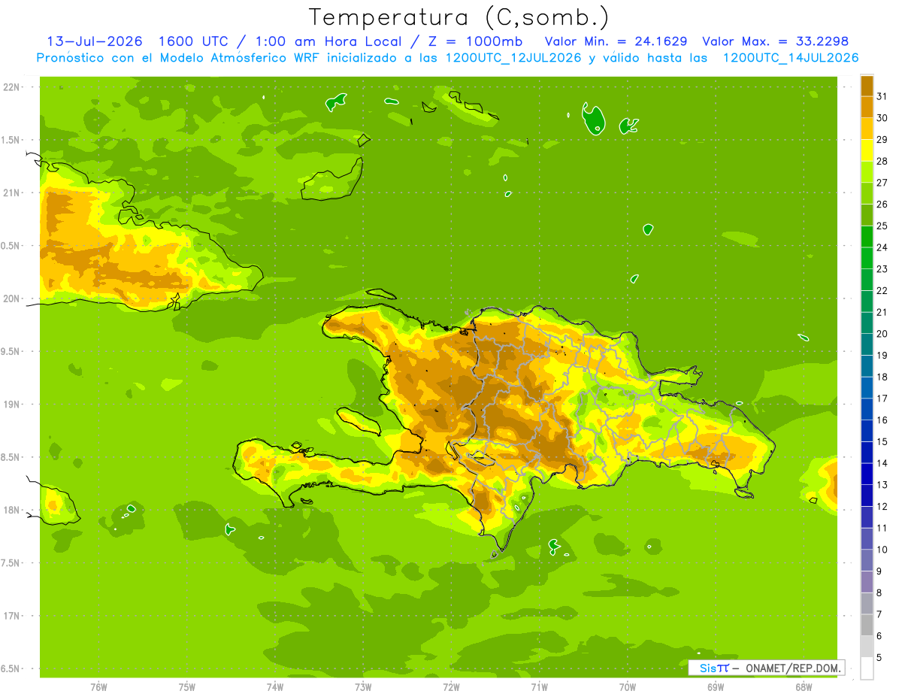The image size is (902, 697).
Task: Click the legend value '16'
Action: [882, 420]
